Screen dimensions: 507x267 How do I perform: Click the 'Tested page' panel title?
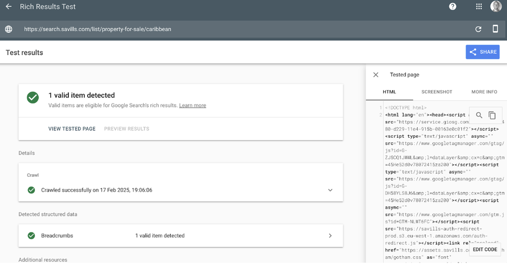pos(405,74)
